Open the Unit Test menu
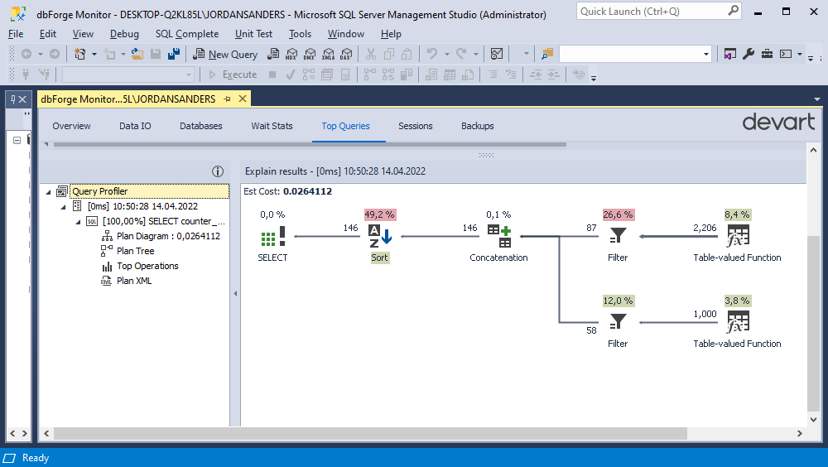The height and width of the screenshot is (467, 828). click(253, 34)
